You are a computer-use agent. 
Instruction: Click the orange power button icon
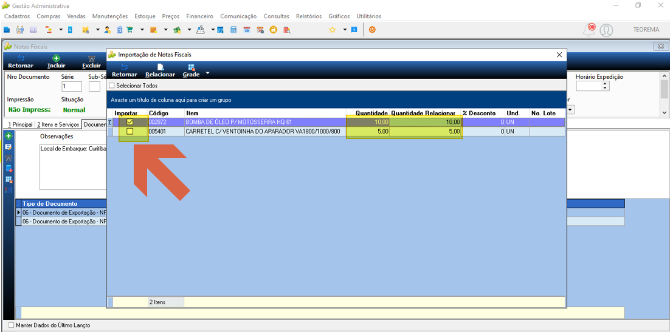pyautogui.click(x=372, y=30)
